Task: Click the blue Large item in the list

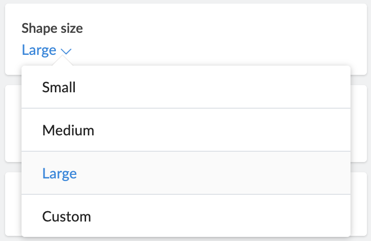Action: pos(59,173)
